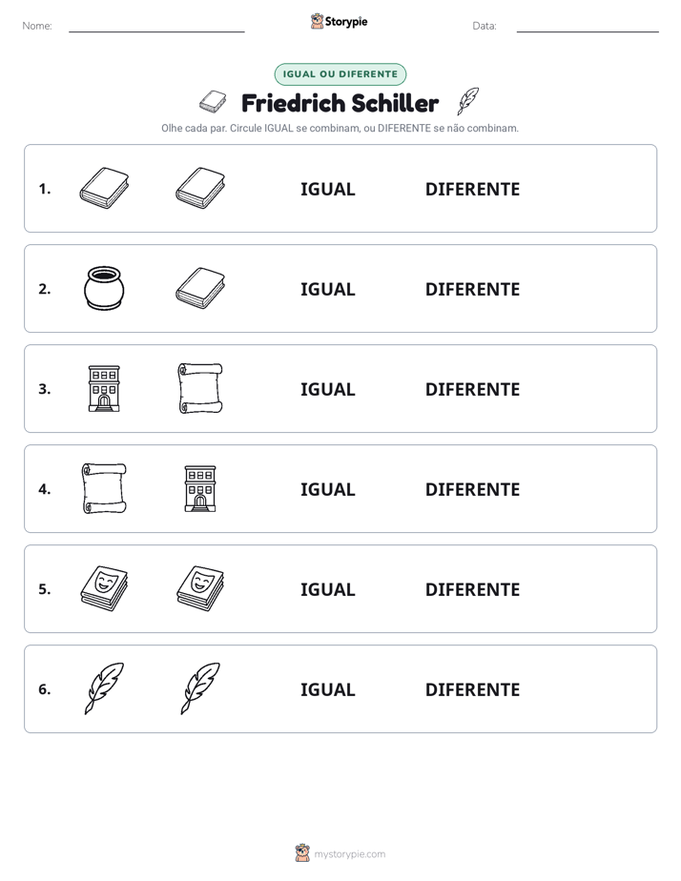Screen dimensions: 681x881
Task: Choose DIFERENTE in row 4
Action: pos(472,489)
